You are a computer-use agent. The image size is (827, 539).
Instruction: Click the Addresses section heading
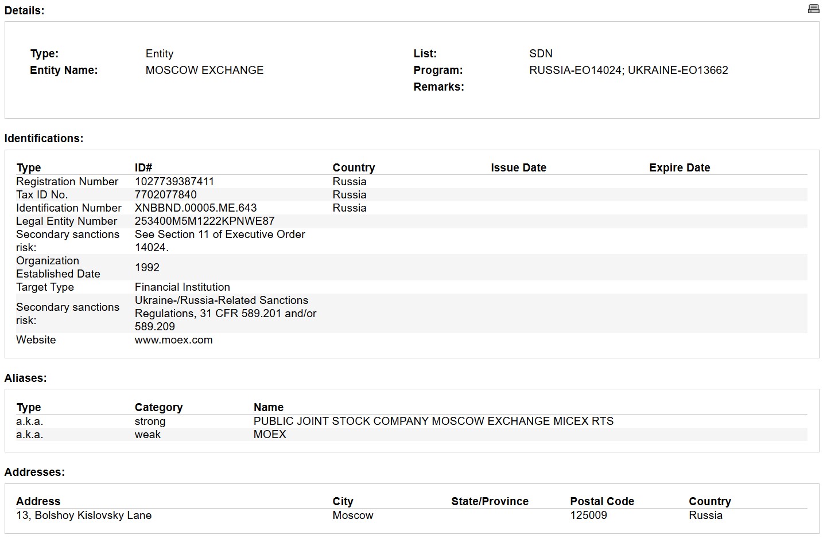click(x=34, y=472)
